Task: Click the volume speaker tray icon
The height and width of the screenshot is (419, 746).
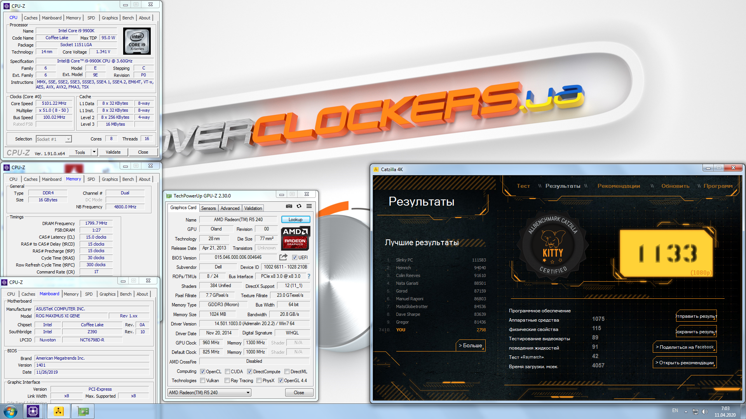Action: [704, 411]
